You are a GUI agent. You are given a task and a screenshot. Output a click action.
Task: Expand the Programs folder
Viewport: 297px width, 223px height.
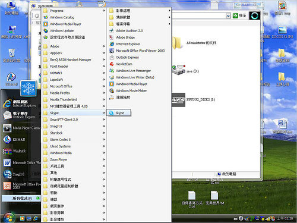pos(74,11)
